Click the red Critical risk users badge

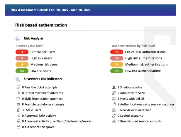click(x=22, y=52)
